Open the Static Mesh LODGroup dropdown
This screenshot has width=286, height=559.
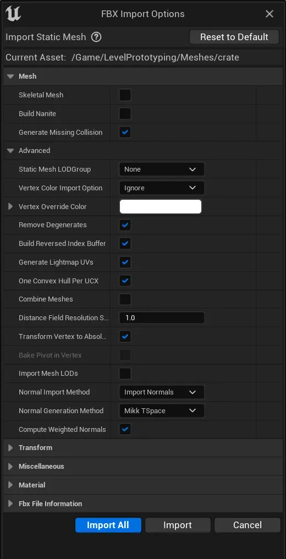coord(162,169)
